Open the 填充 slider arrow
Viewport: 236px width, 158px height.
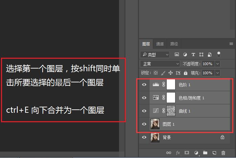click(217, 73)
